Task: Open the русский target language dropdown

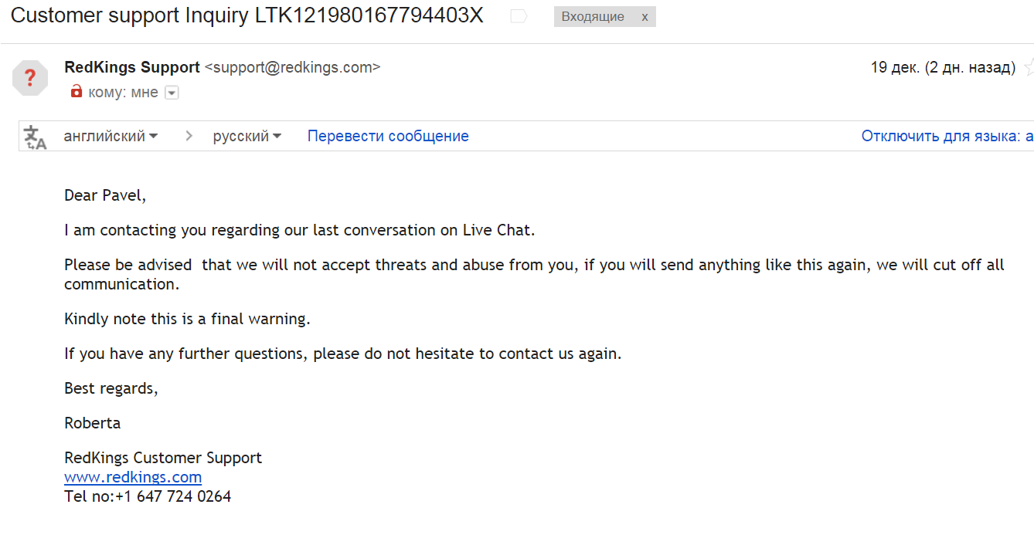Action: click(x=247, y=137)
